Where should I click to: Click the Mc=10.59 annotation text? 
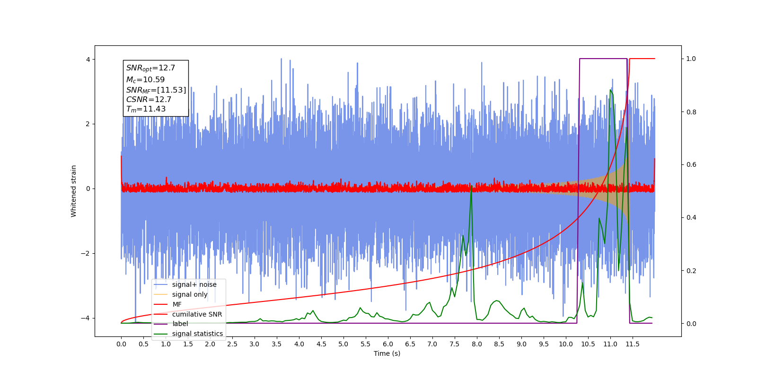(145, 80)
